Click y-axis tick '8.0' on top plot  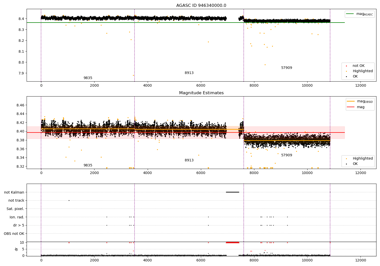click(21, 62)
